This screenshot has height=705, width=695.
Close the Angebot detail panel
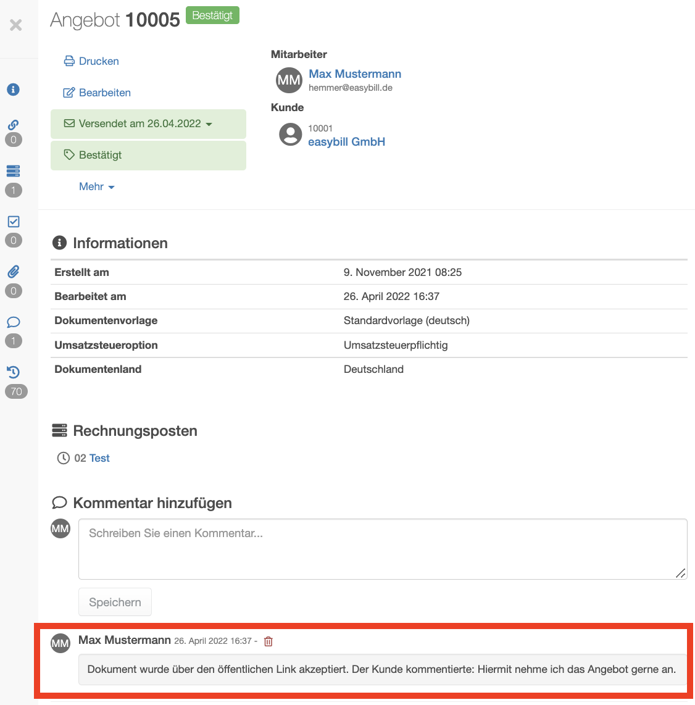(x=15, y=25)
